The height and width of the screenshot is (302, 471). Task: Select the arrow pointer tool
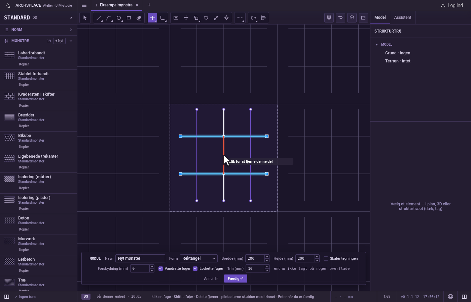point(85,18)
